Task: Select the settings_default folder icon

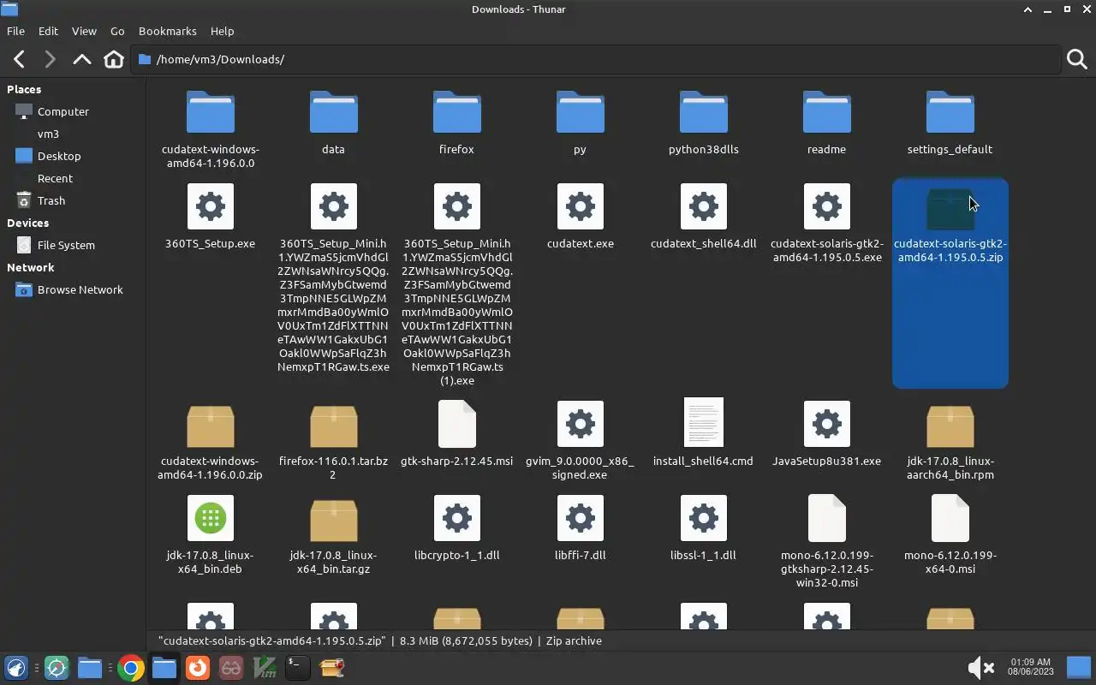Action: click(950, 112)
